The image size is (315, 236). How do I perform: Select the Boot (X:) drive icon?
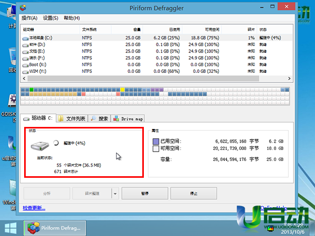pos(26,65)
